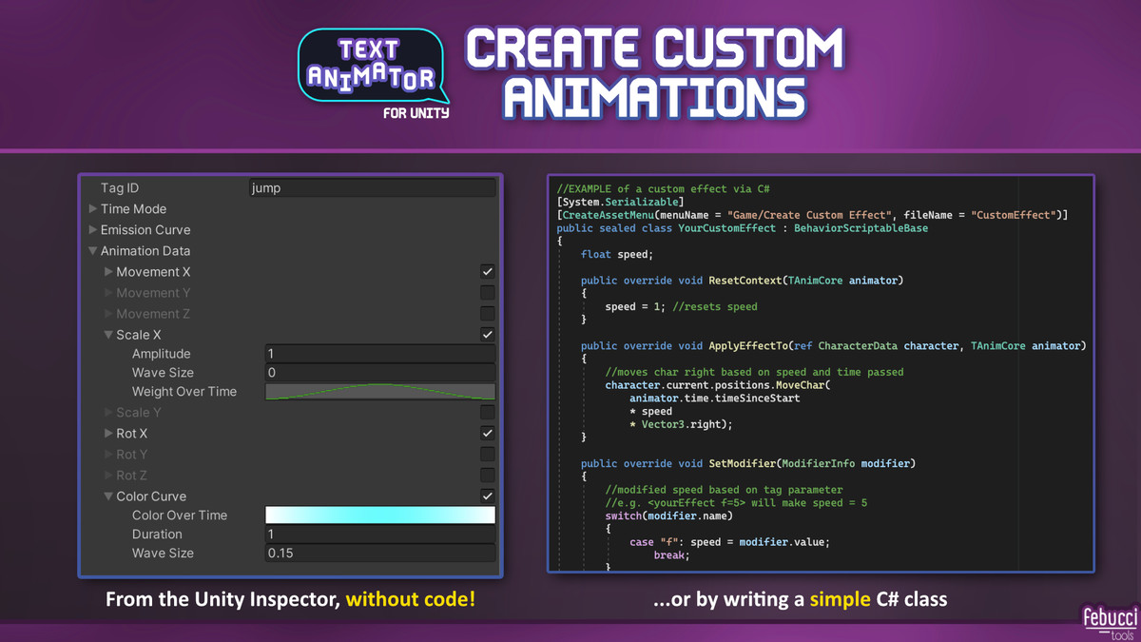1141x642 pixels.
Task: Click the Tag ID field containing jump
Action: pyautogui.click(x=372, y=188)
